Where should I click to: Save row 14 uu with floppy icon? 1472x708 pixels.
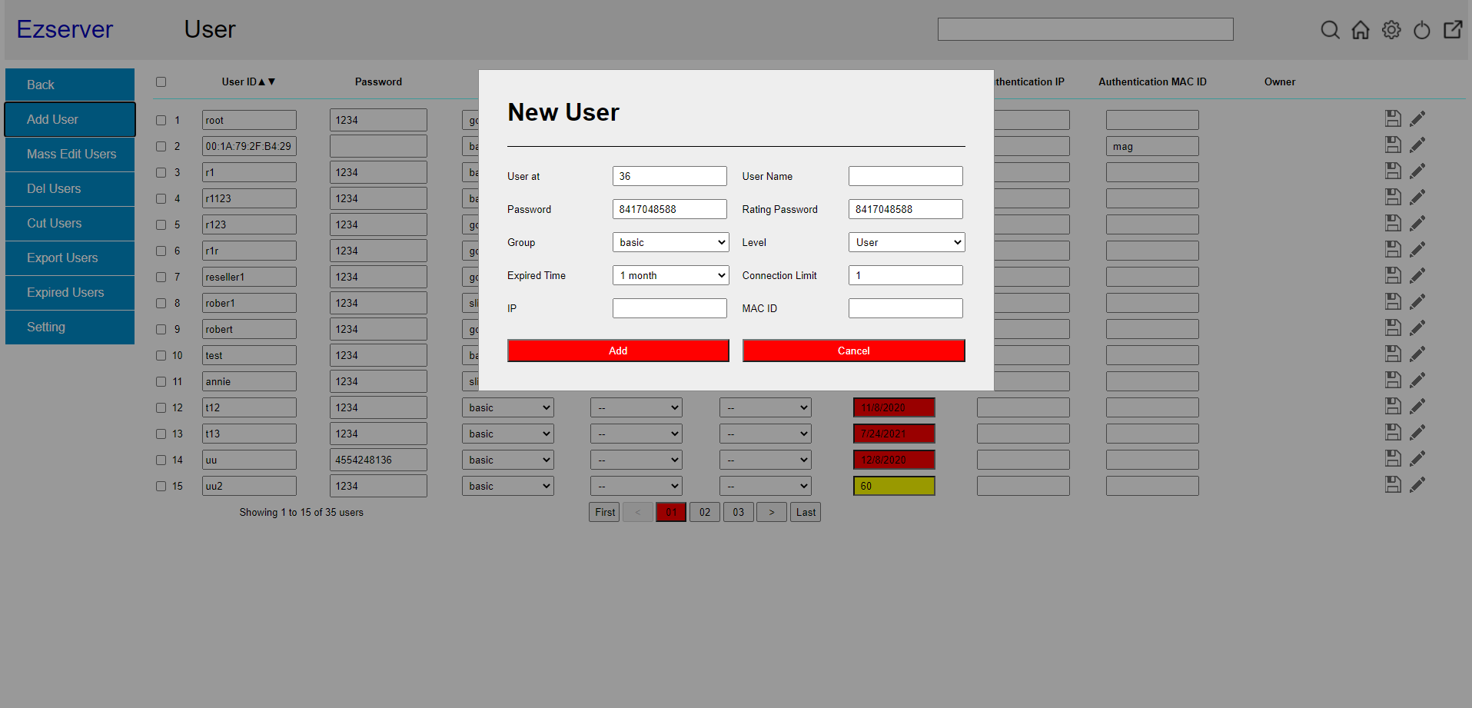1393,458
